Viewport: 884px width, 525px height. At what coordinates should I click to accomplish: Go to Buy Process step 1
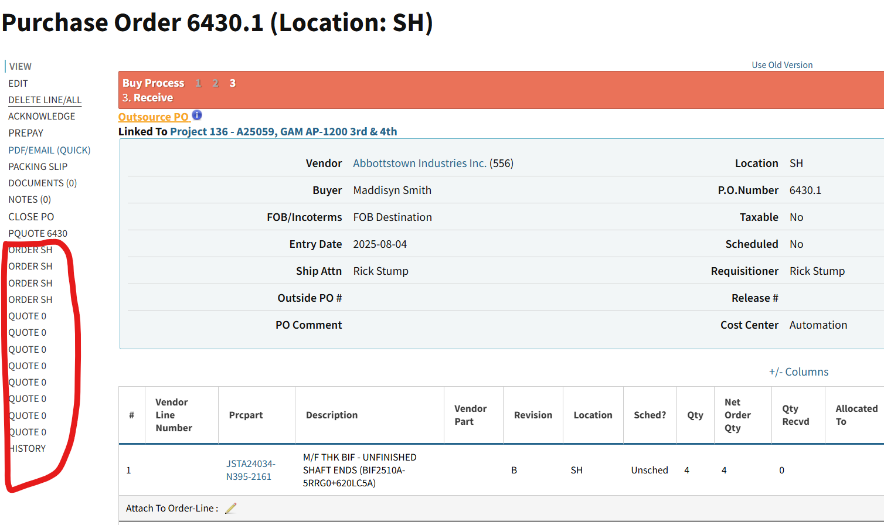tap(198, 83)
